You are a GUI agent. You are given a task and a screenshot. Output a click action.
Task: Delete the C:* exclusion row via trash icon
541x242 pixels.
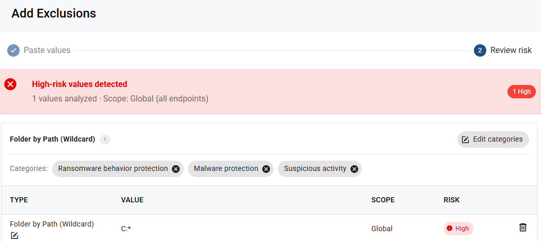523,228
